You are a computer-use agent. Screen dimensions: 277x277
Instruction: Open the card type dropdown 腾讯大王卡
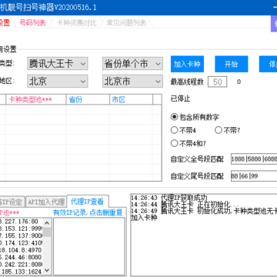58,64
